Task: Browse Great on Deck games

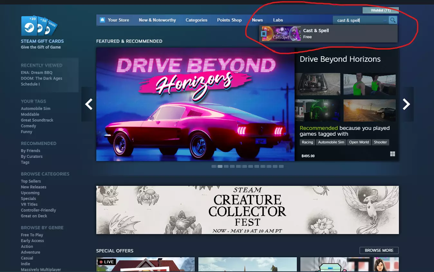Action: click(x=34, y=216)
